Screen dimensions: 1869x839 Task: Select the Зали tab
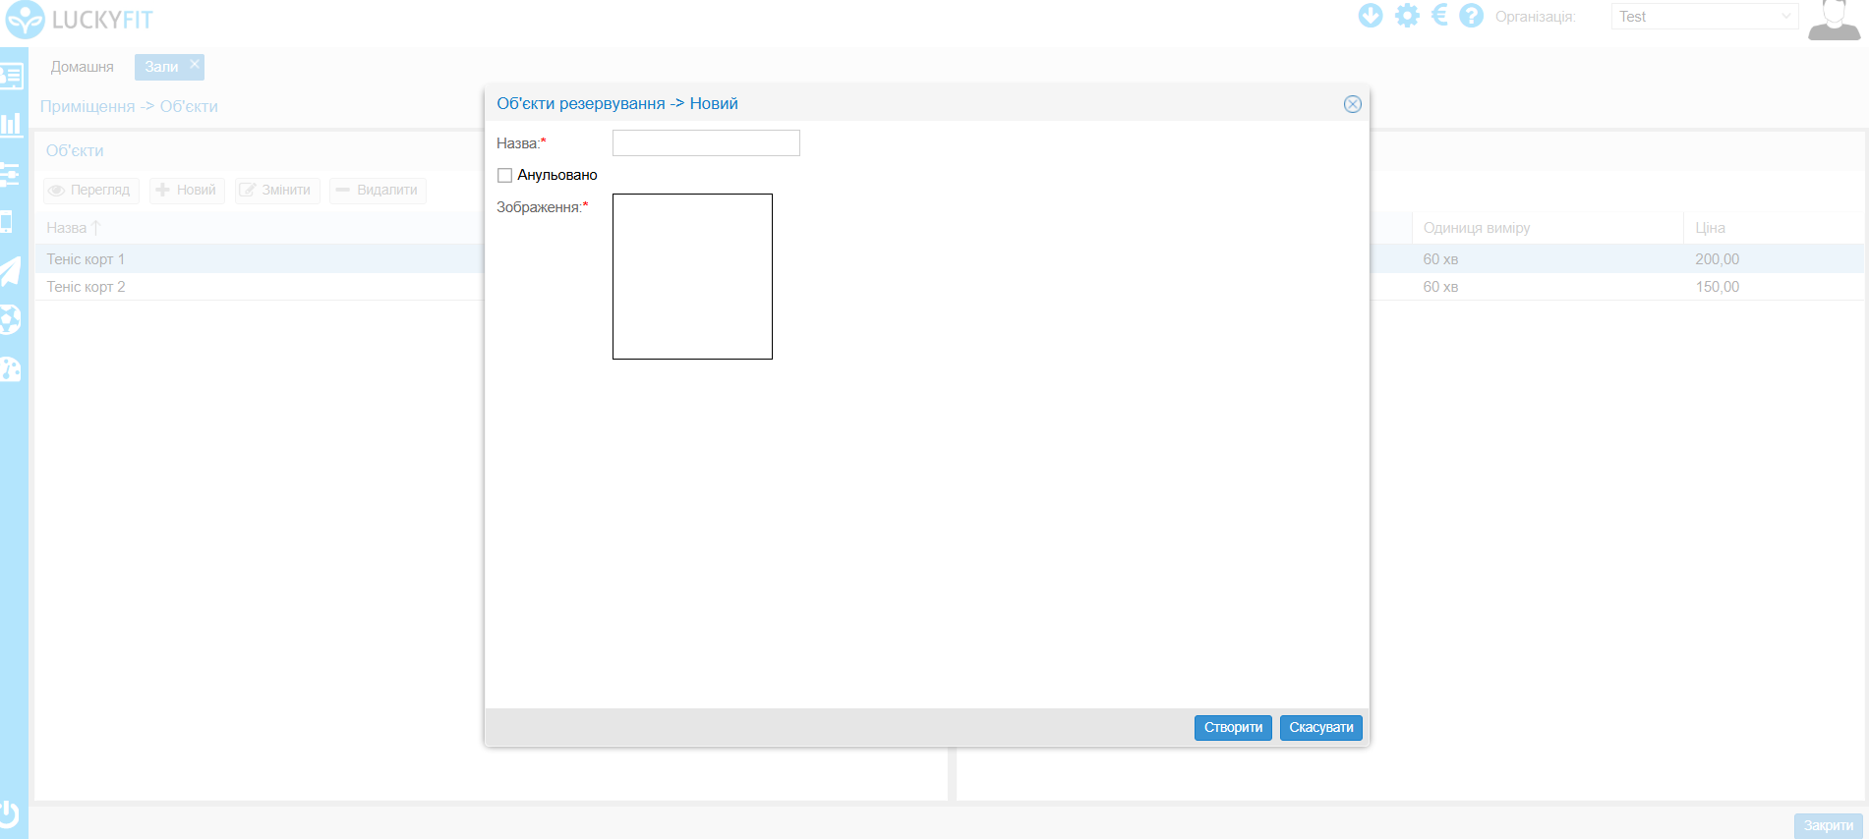tap(161, 67)
